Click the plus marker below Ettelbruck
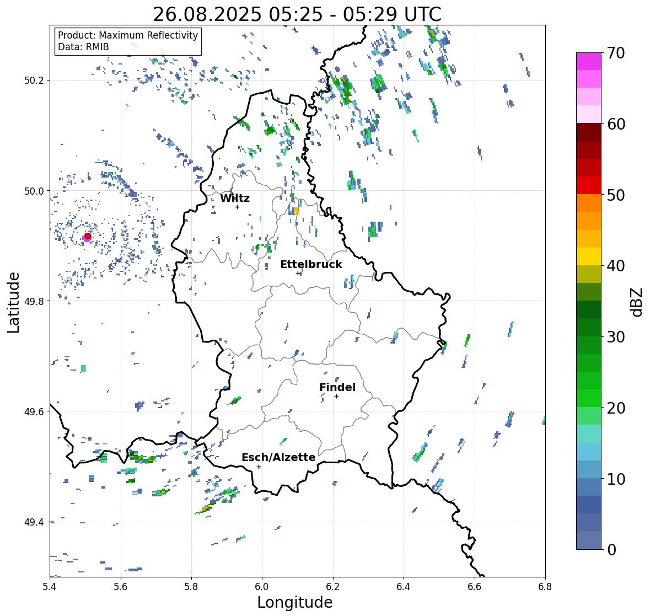The height and width of the screenshot is (616, 650). point(298,273)
